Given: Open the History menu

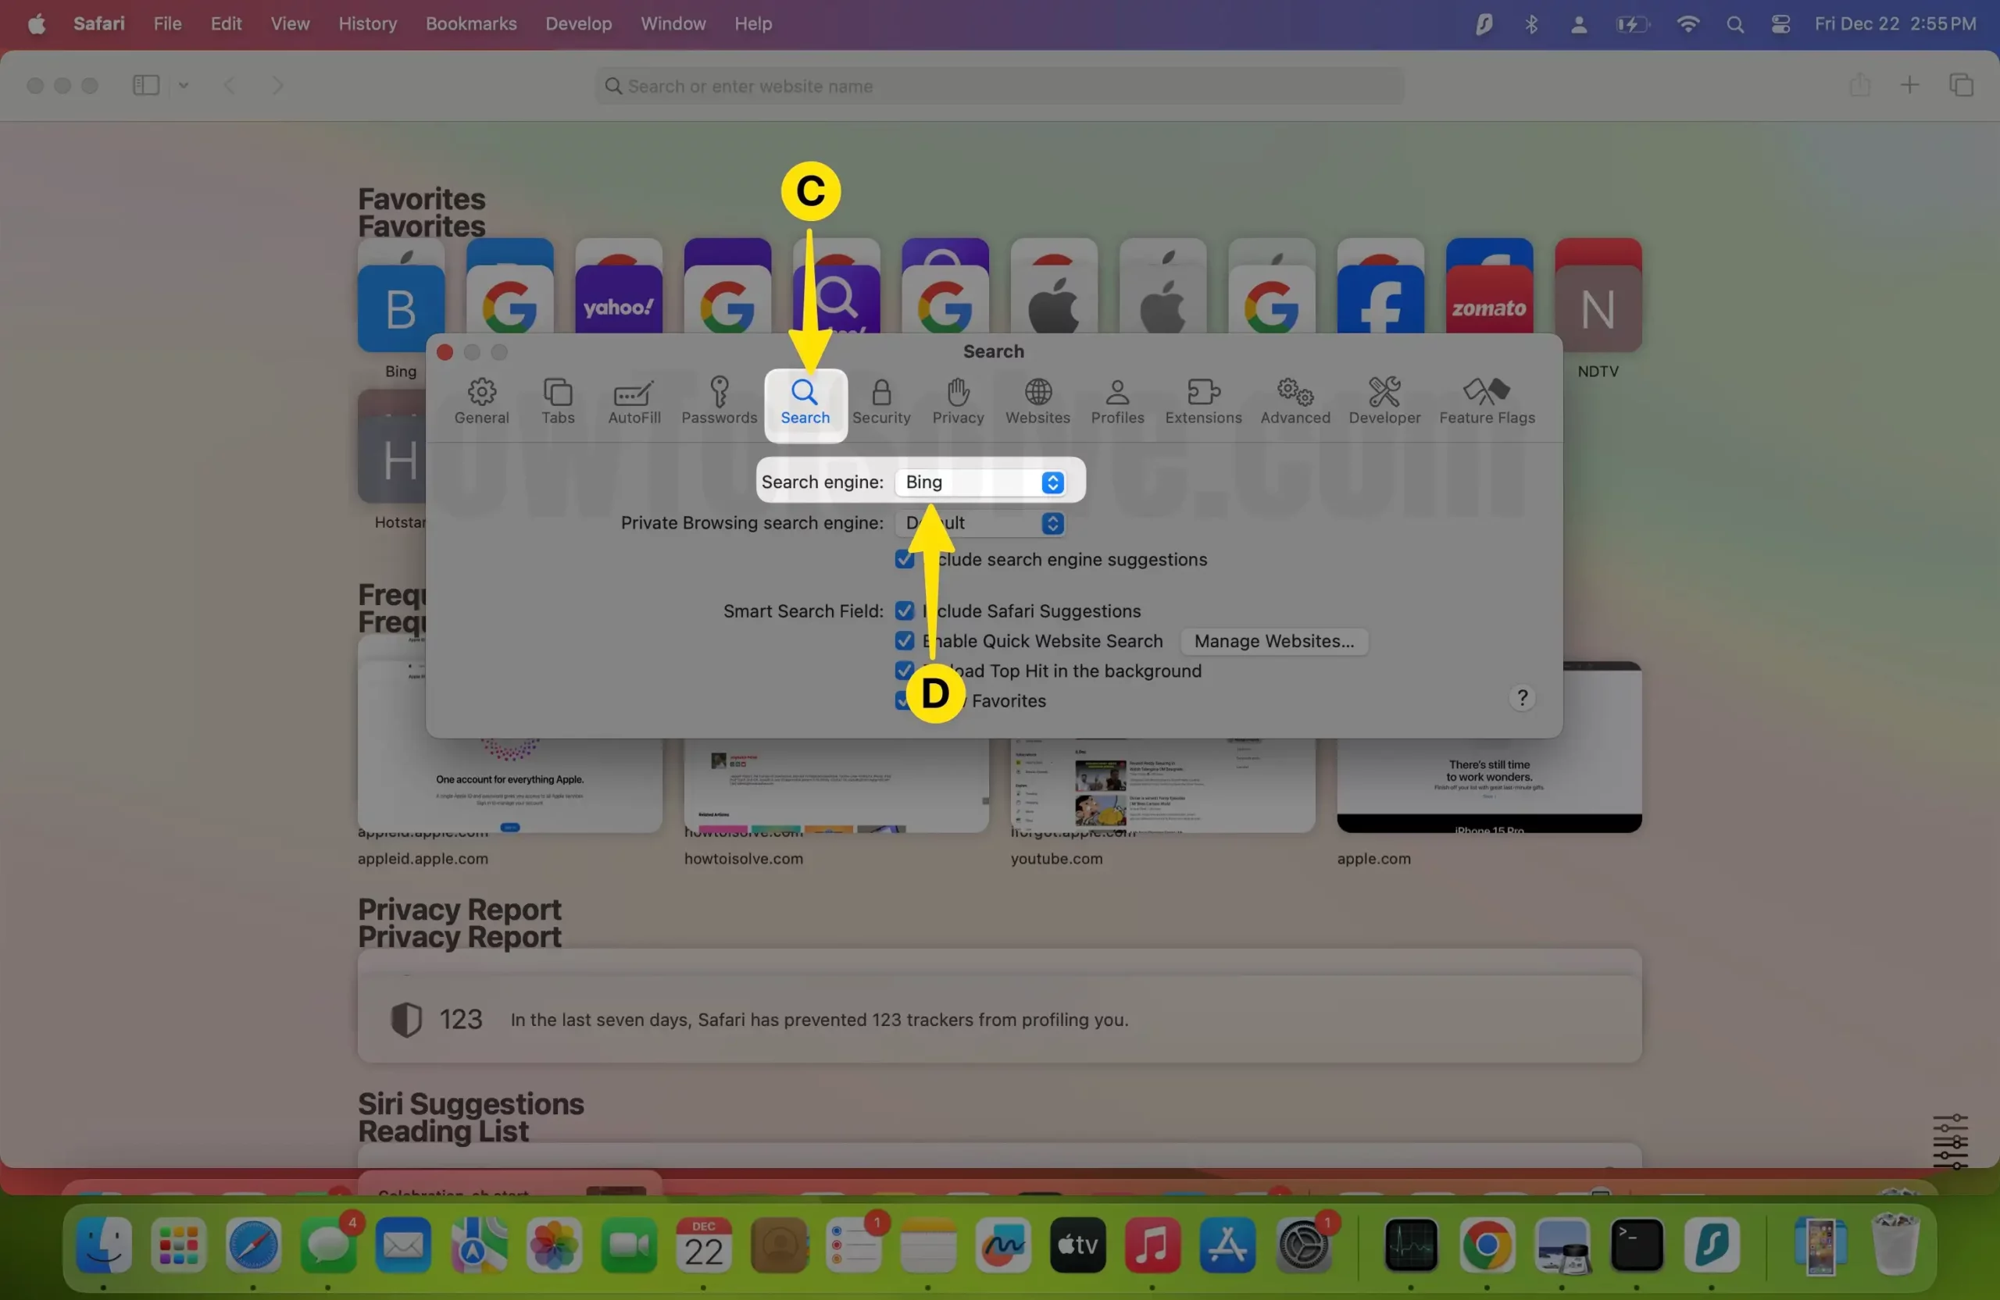Looking at the screenshot, I should 367,23.
